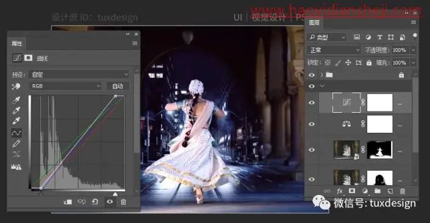Click the 自动 auto button
The width and height of the screenshot is (430, 223).
tap(118, 87)
